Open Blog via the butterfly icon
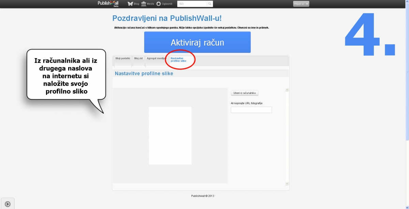Screen dimensions: 409x209 [130, 4]
